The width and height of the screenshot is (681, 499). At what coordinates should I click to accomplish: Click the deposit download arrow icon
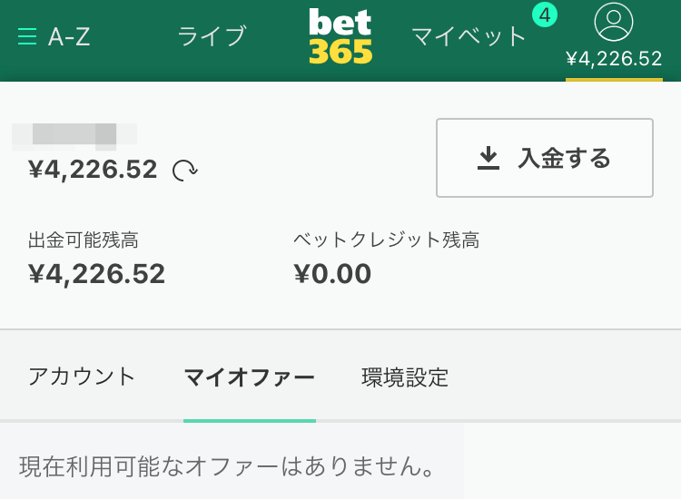489,158
